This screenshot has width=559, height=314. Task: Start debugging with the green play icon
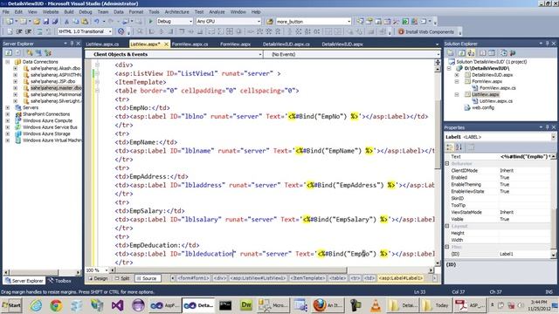coord(150,21)
